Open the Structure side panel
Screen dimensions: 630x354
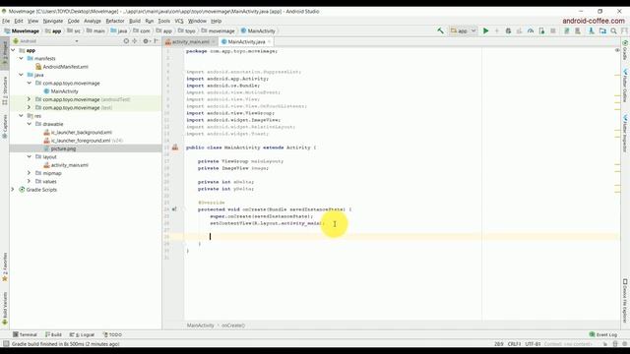[x=5, y=90]
